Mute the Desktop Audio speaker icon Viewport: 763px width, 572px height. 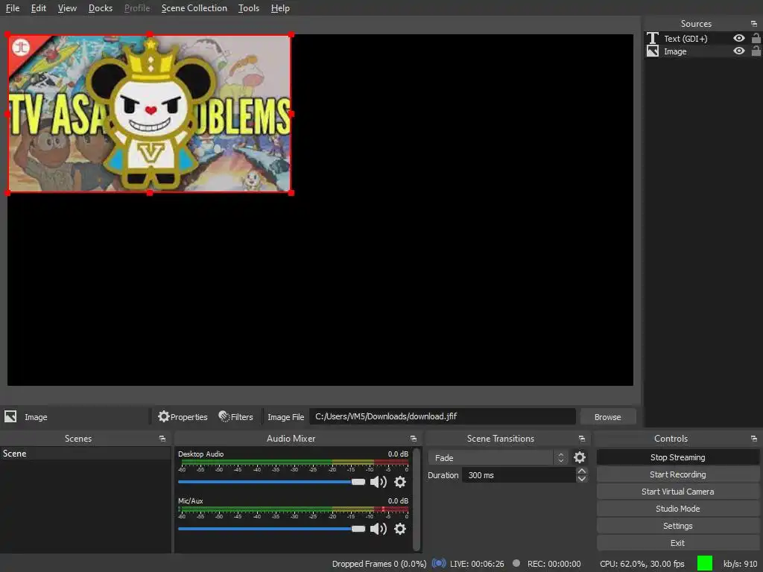[378, 482]
